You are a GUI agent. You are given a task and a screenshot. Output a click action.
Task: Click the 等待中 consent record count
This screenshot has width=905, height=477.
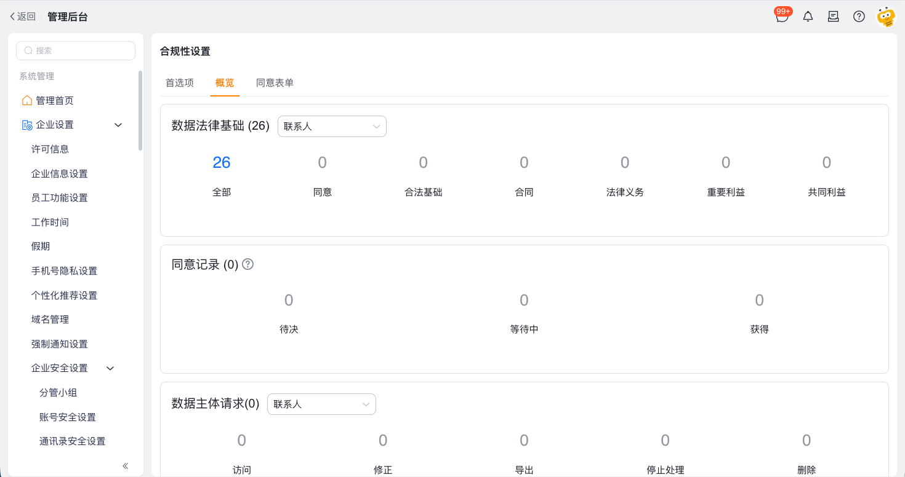(524, 300)
